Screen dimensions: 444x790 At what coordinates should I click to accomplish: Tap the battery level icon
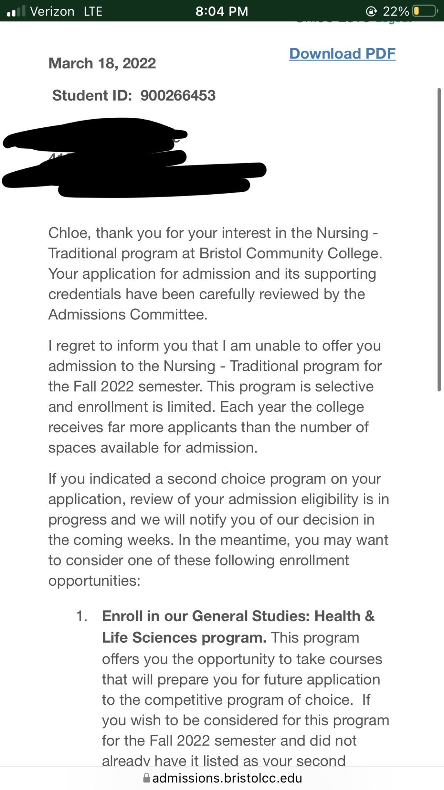tap(425, 11)
